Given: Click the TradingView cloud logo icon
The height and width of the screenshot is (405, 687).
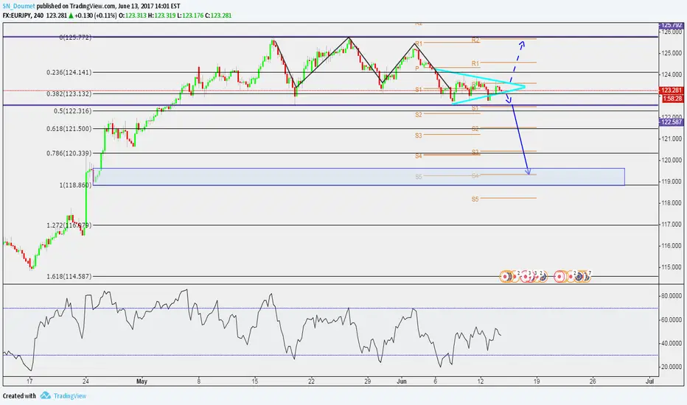Looking at the screenshot, I should (x=46, y=395).
